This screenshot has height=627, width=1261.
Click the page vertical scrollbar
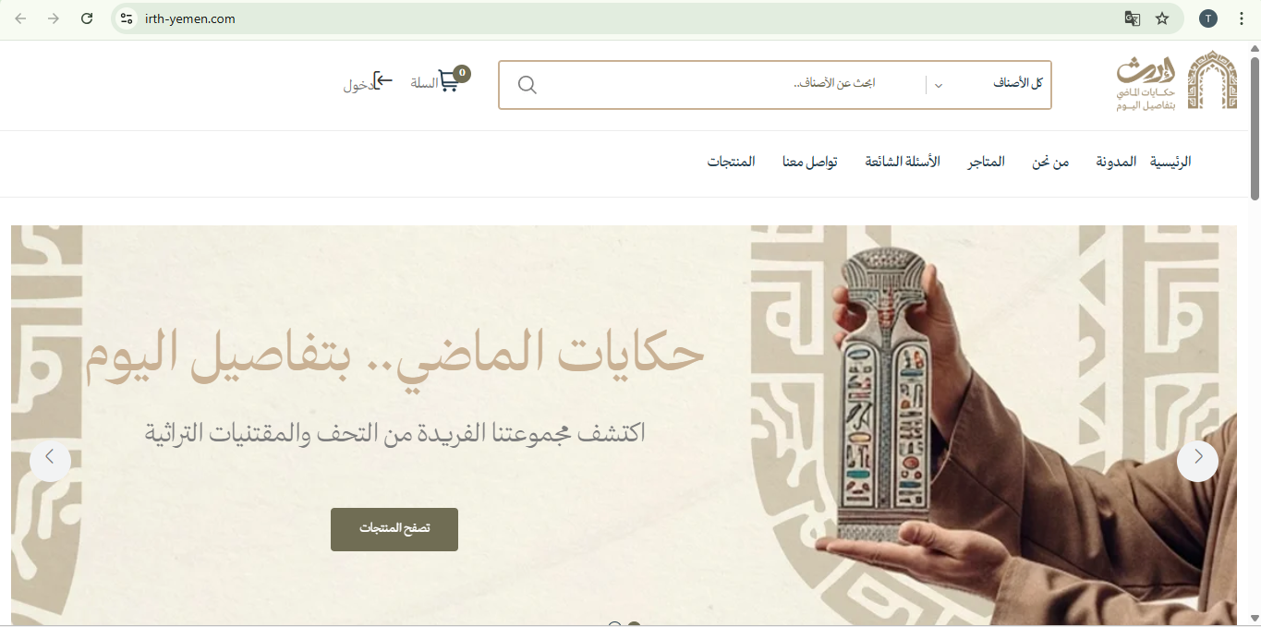tap(1255, 332)
